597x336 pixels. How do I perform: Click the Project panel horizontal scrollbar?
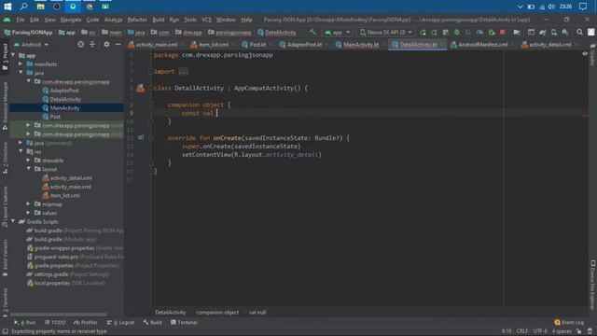pos(59,315)
